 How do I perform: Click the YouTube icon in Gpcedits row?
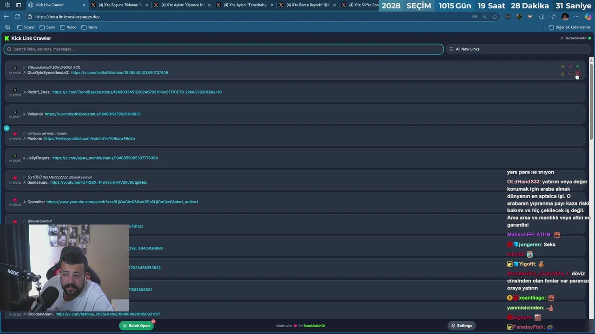15,200
